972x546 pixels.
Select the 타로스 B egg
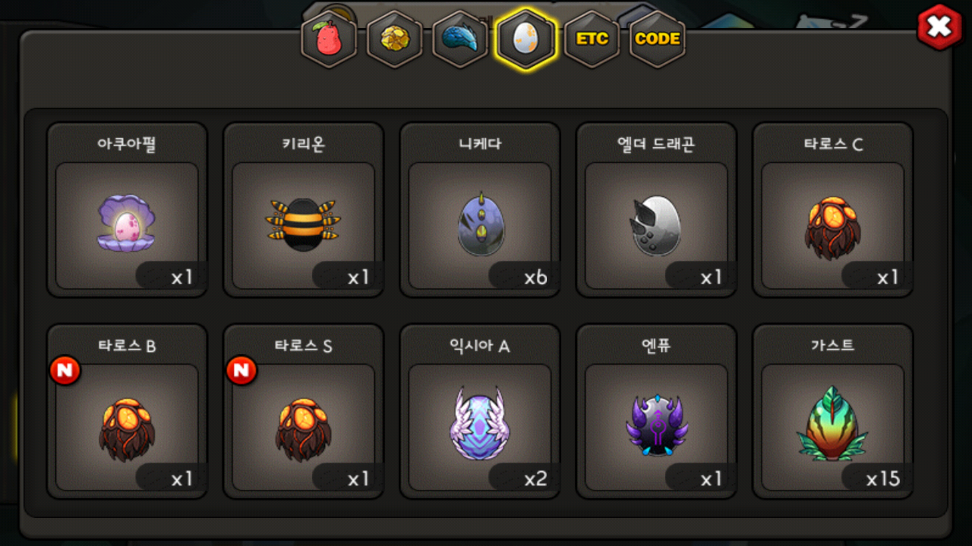[x=127, y=411]
